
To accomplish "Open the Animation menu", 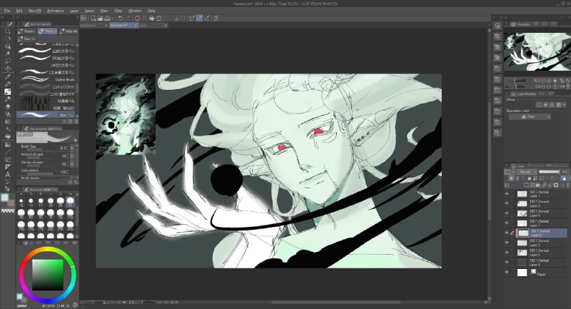I will (56, 11).
